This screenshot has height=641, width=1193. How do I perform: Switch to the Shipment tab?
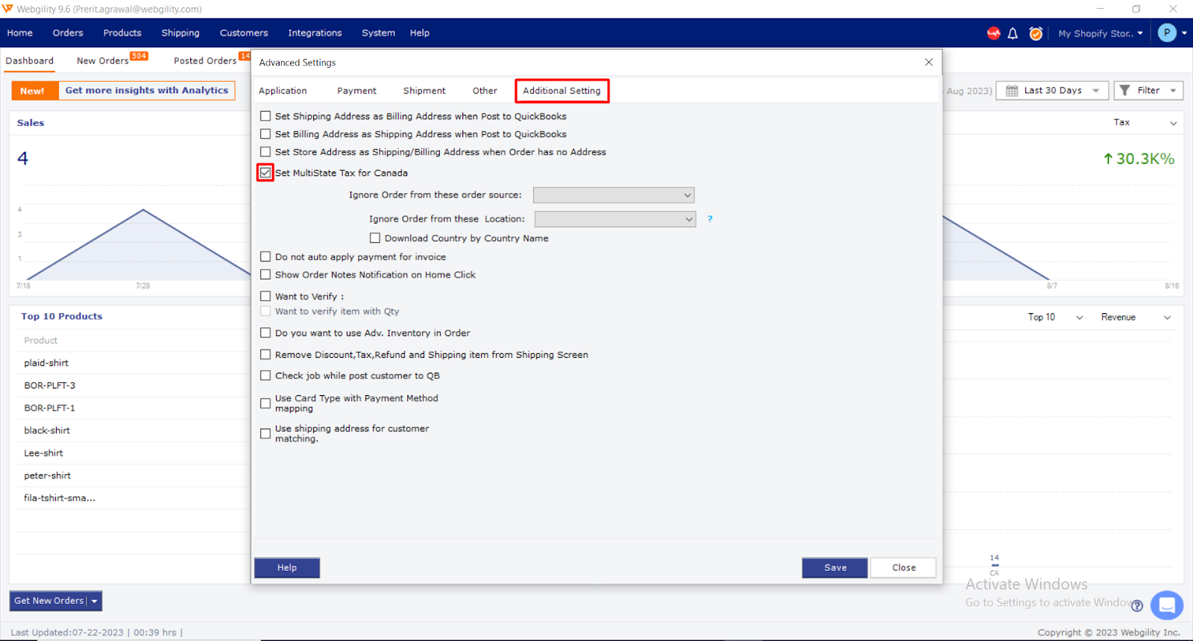click(x=424, y=91)
